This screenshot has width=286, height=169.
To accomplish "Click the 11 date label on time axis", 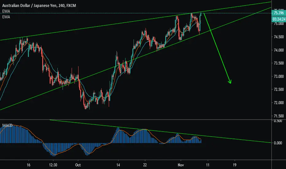I will 207,165.
